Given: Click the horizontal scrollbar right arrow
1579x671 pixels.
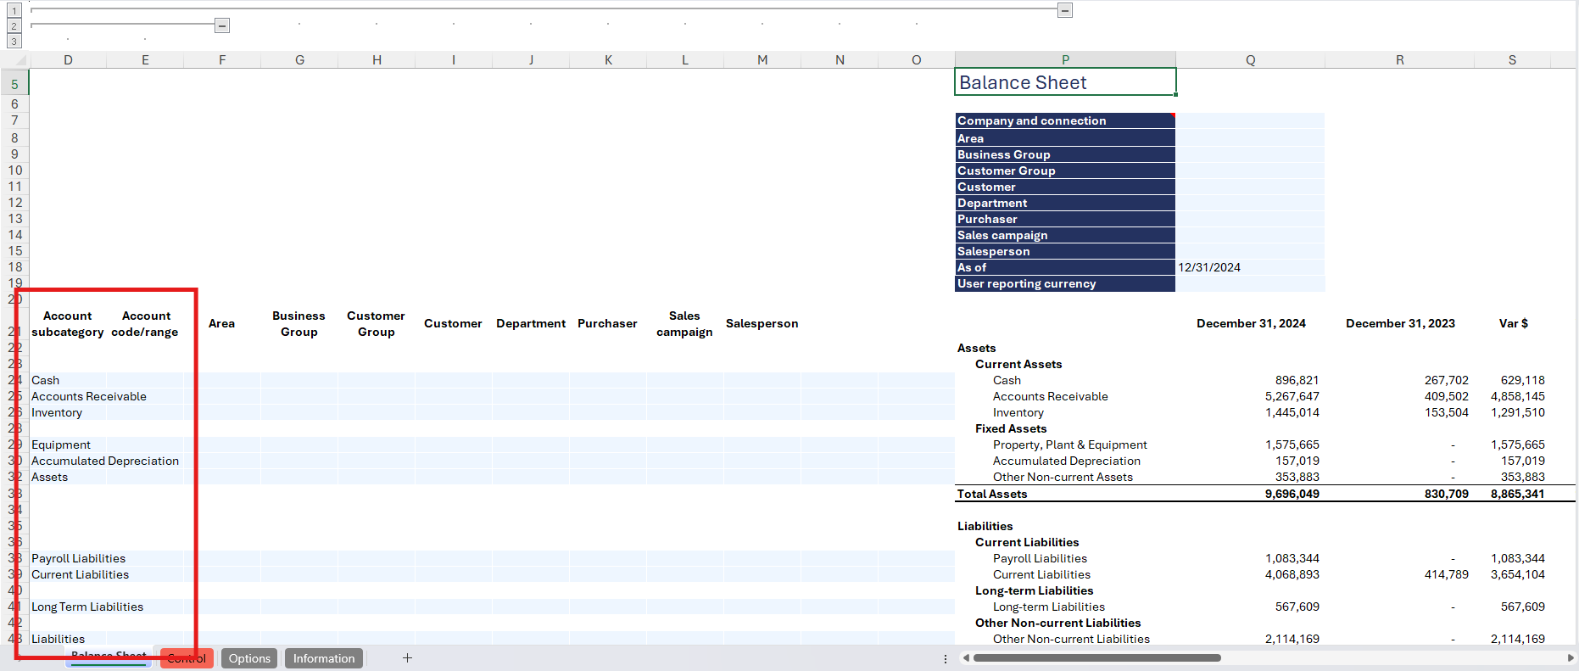Looking at the screenshot, I should 1570,657.
